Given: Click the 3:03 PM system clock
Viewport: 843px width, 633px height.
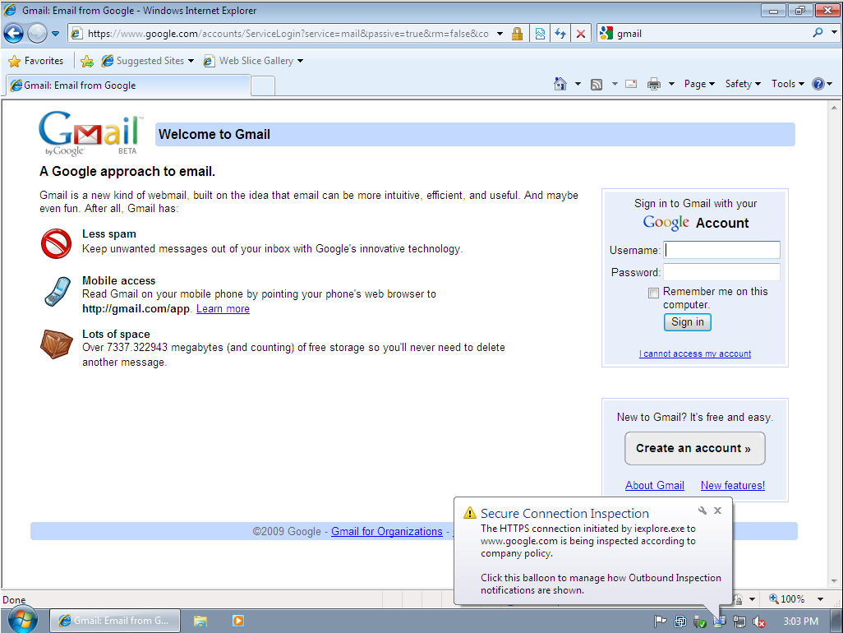Looking at the screenshot, I should [800, 621].
